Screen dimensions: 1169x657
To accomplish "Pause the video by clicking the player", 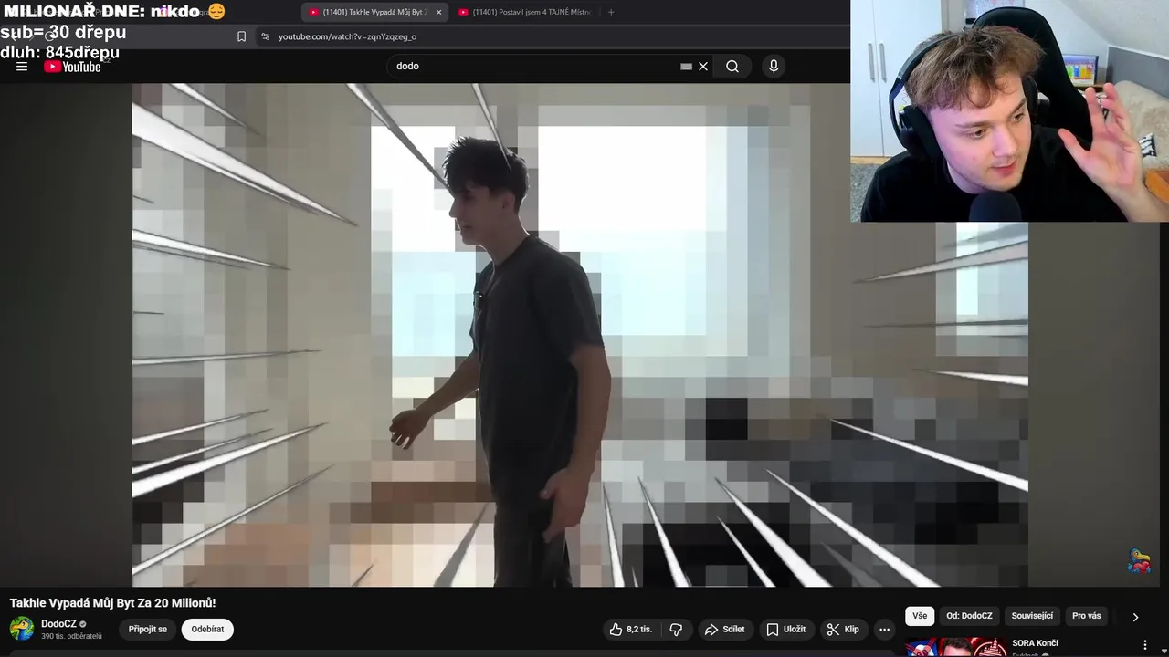I will click(x=580, y=335).
